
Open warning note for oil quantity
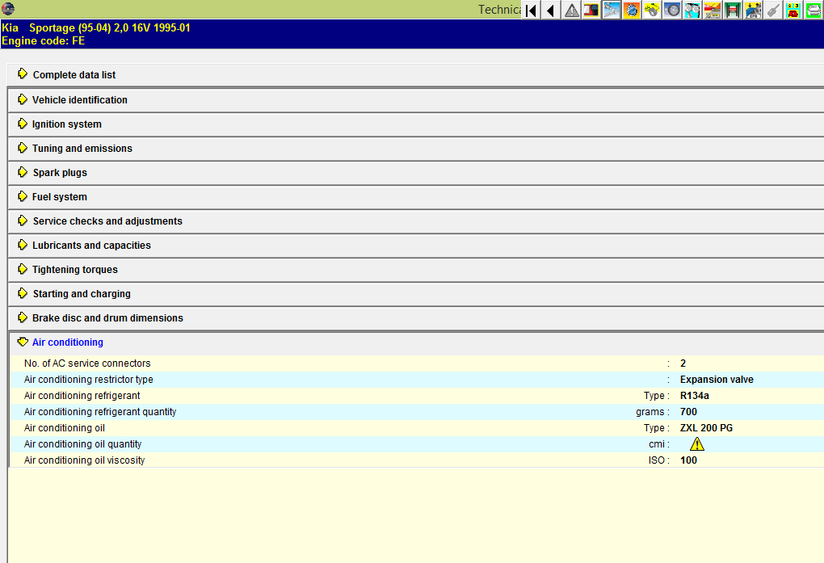[x=697, y=444]
